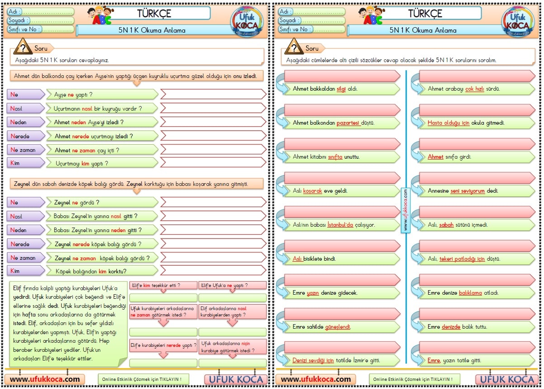Click the Soyadı field on the left page
The height and width of the screenshot is (389, 544).
pos(40,20)
